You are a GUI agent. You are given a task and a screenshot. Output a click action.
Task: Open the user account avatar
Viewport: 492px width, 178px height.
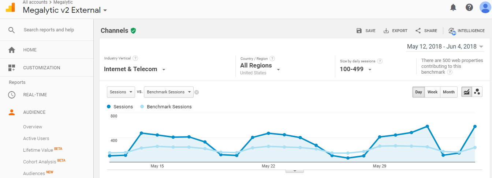coord(485,7)
